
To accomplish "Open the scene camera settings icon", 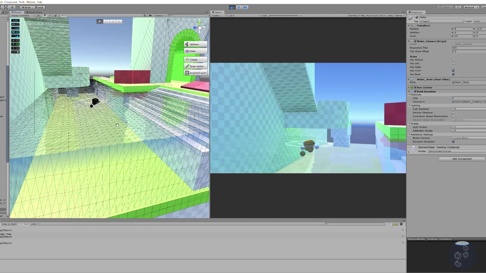I will coord(150,16).
